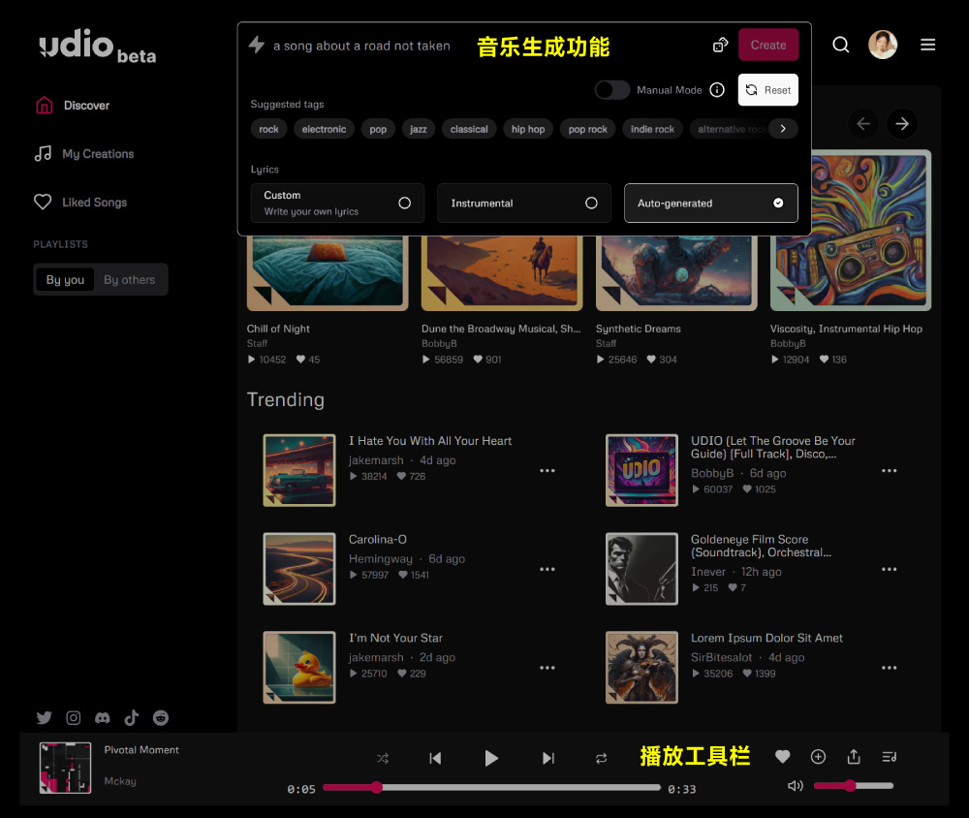Screen dimensions: 969x818
Task: Select Instrumental lyrics option
Action: pyautogui.click(x=524, y=203)
